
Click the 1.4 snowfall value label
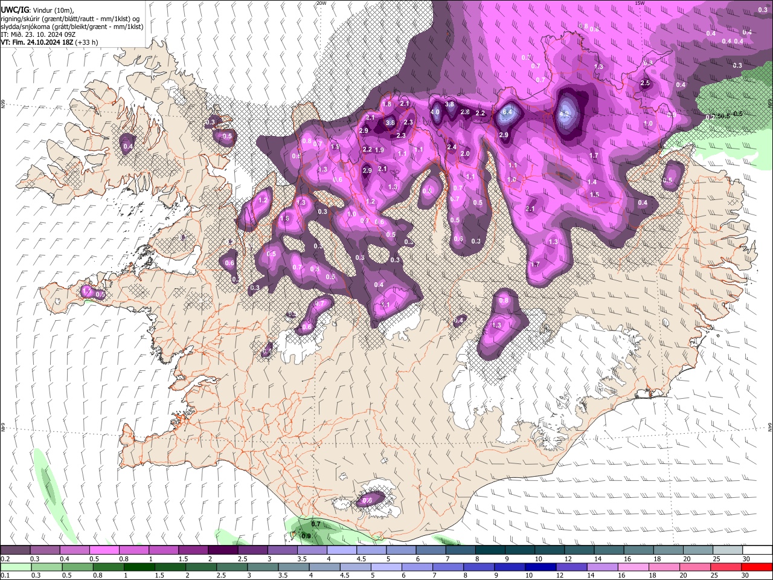[592, 182]
